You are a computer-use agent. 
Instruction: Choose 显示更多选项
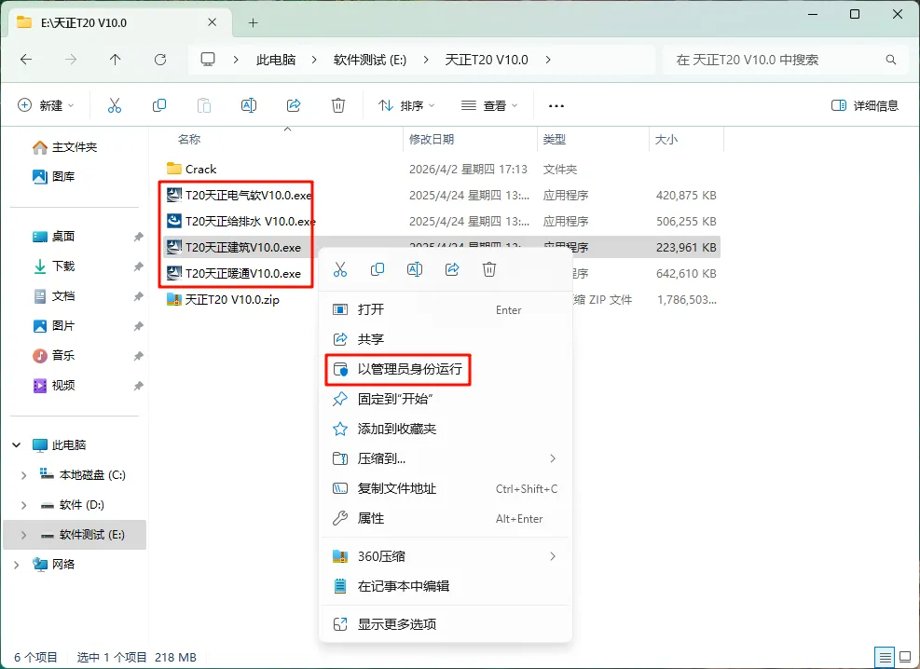point(446,624)
